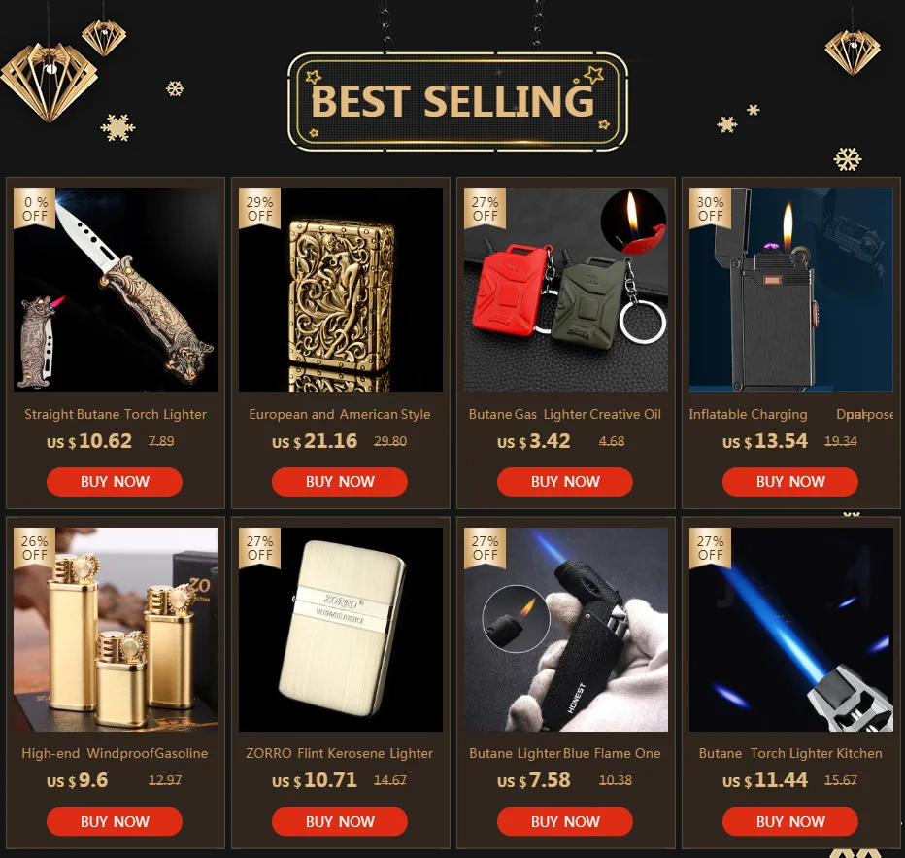
Task: Open the ZORRO Flint Kerosene Lighter title
Action: point(340,753)
